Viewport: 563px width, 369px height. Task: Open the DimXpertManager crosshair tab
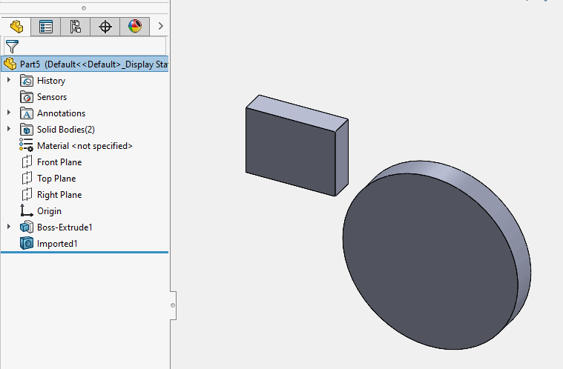105,27
